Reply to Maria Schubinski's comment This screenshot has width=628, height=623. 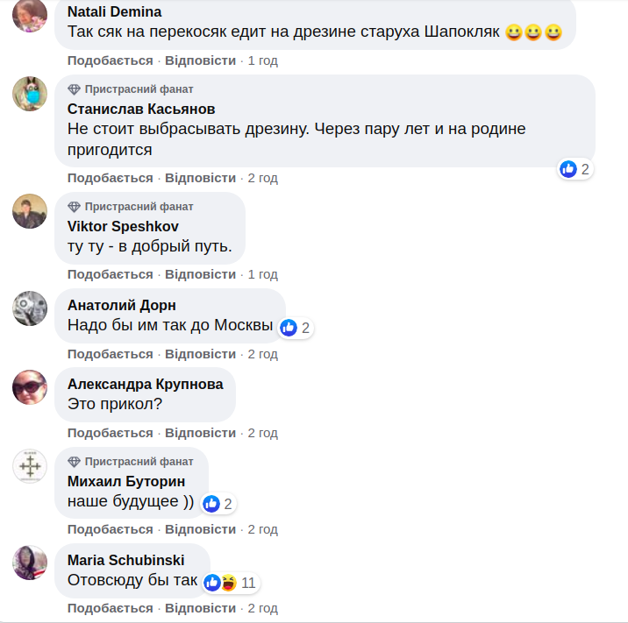point(200,608)
